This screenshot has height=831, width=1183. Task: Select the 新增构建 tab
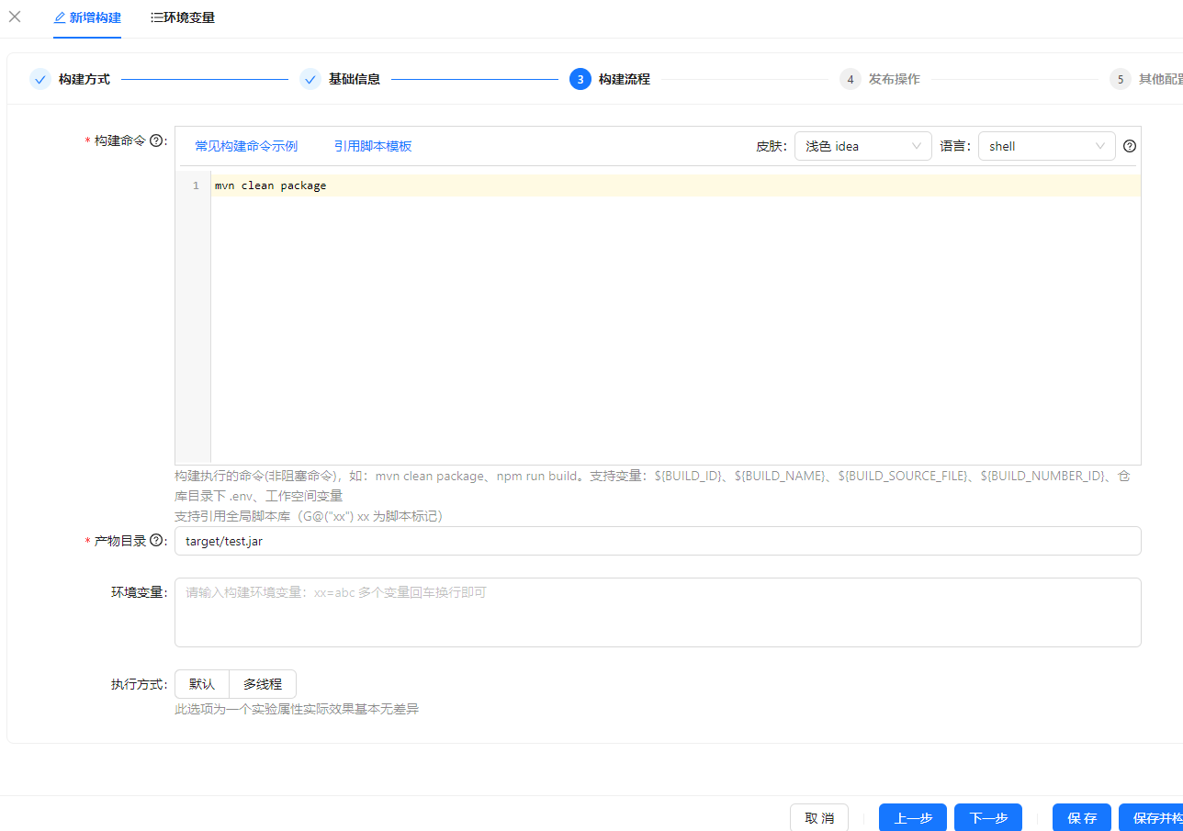(x=86, y=17)
